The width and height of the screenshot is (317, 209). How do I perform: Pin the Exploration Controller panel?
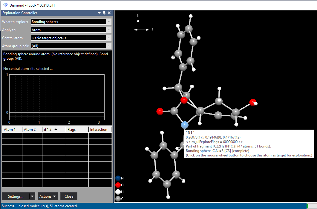tap(104, 13)
